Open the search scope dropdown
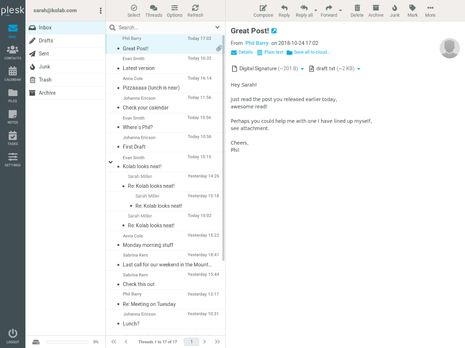The height and width of the screenshot is (348, 465). (217, 27)
